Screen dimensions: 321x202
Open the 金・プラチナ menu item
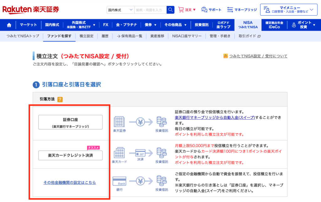click(126, 25)
